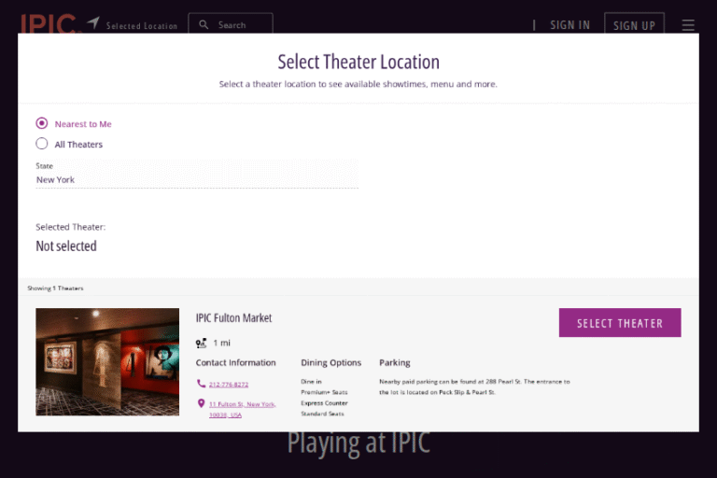Call the 212-776-8272 phone link
This screenshot has width=717, height=478.
pos(229,385)
